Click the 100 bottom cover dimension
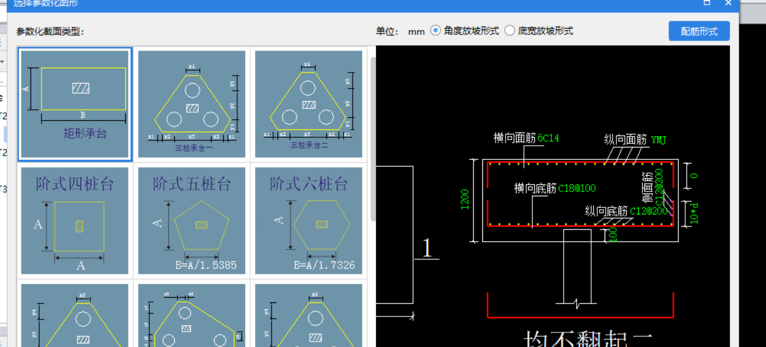The height and width of the screenshot is (347, 766). [613, 235]
